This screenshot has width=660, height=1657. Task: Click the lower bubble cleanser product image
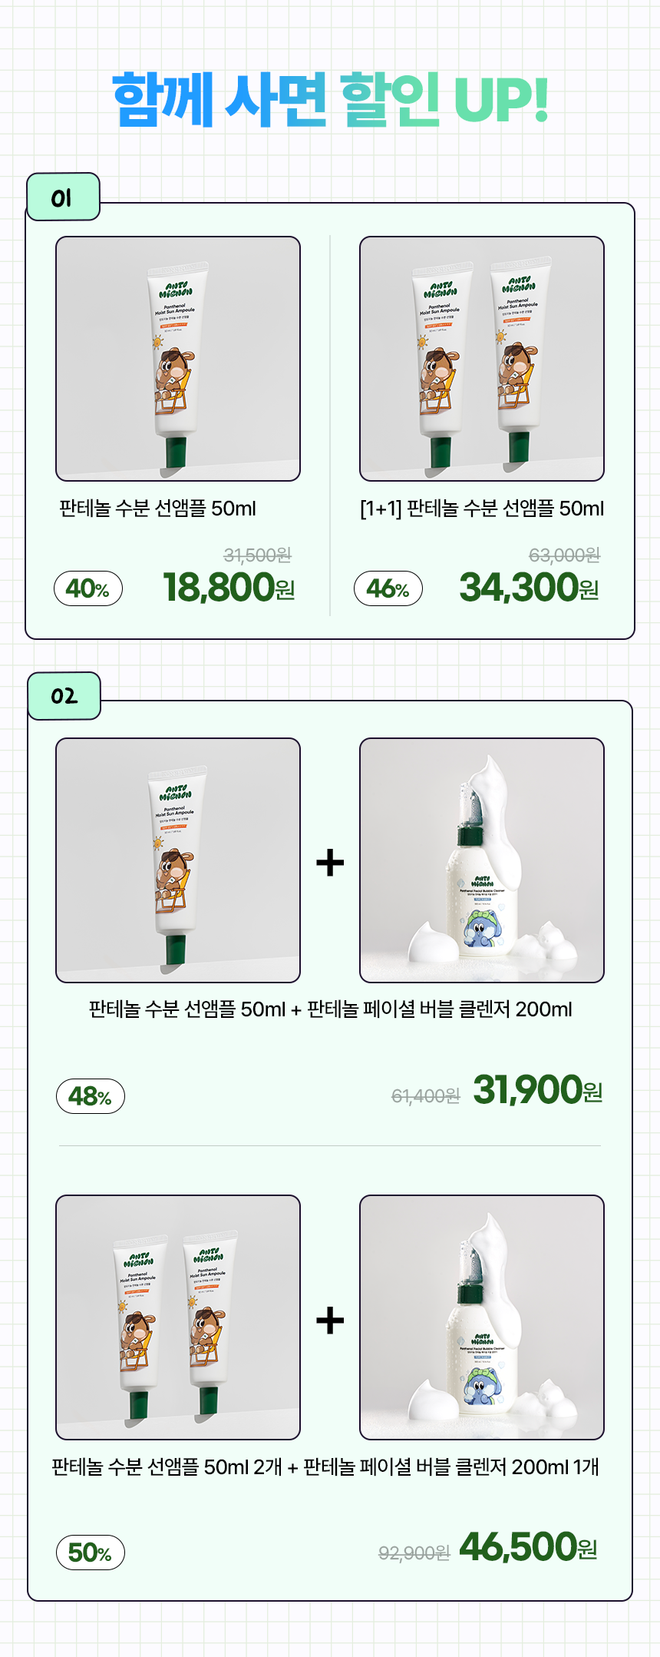coord(482,1317)
